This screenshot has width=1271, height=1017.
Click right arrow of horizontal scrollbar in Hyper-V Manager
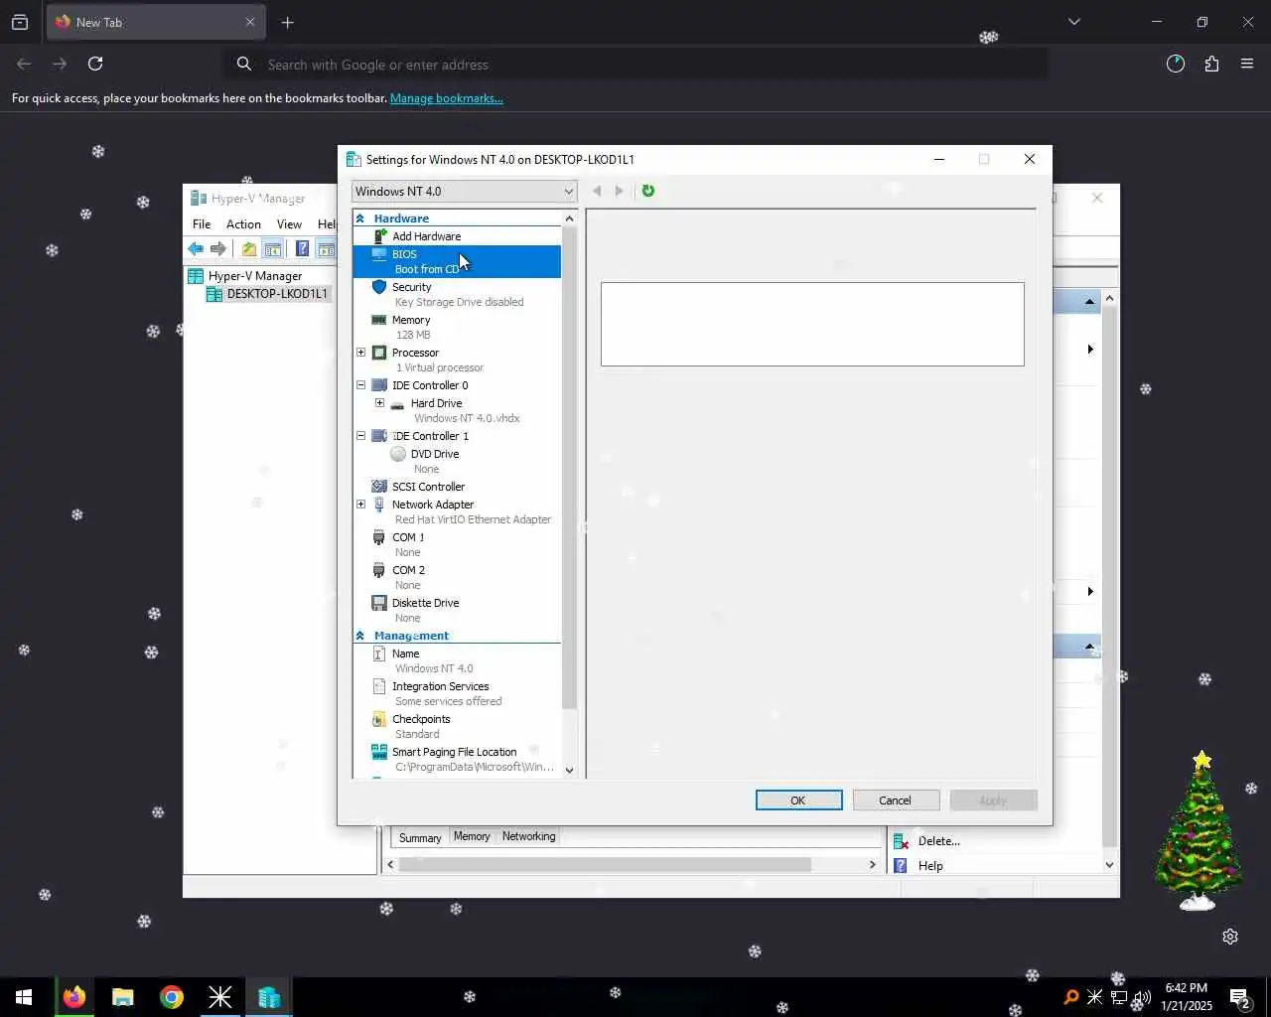pyautogui.click(x=873, y=865)
